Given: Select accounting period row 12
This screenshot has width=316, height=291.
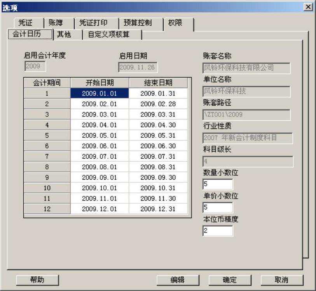Looking at the screenshot, I should (47, 209).
